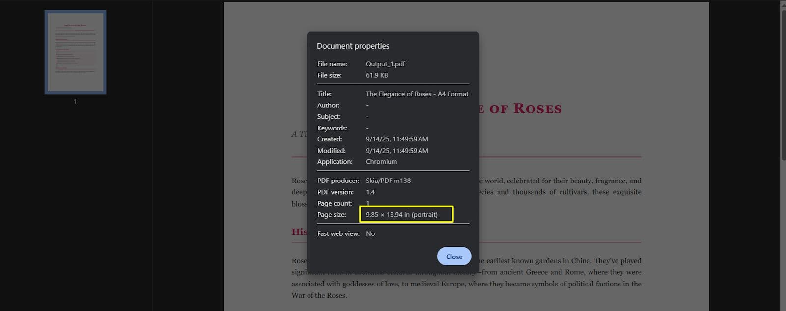Click the Modified date value

click(396, 151)
